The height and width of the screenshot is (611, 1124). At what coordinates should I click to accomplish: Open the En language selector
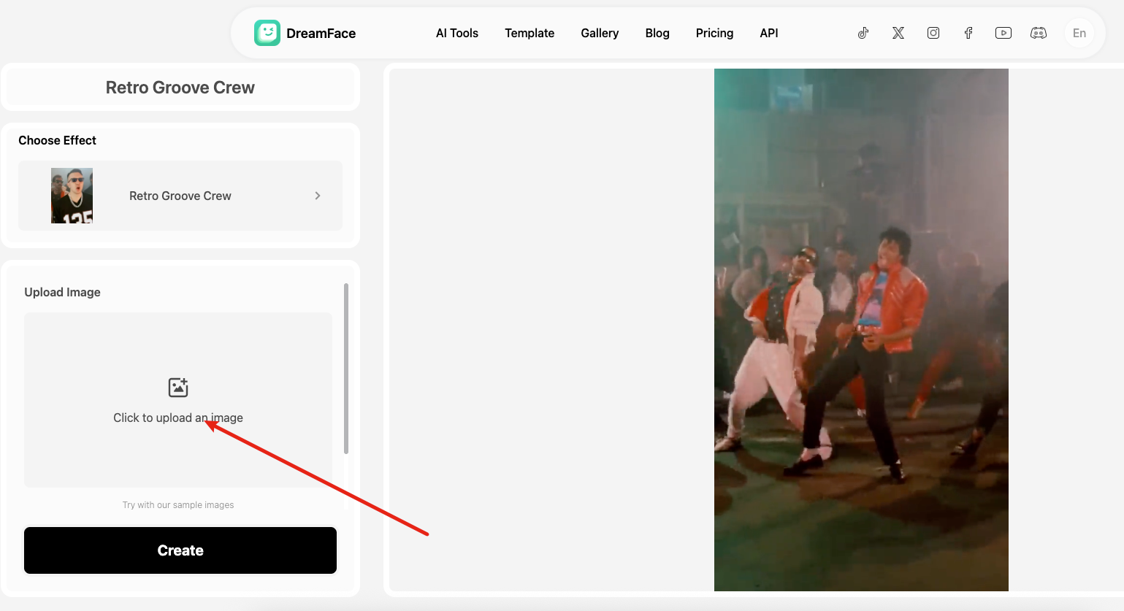coord(1079,33)
